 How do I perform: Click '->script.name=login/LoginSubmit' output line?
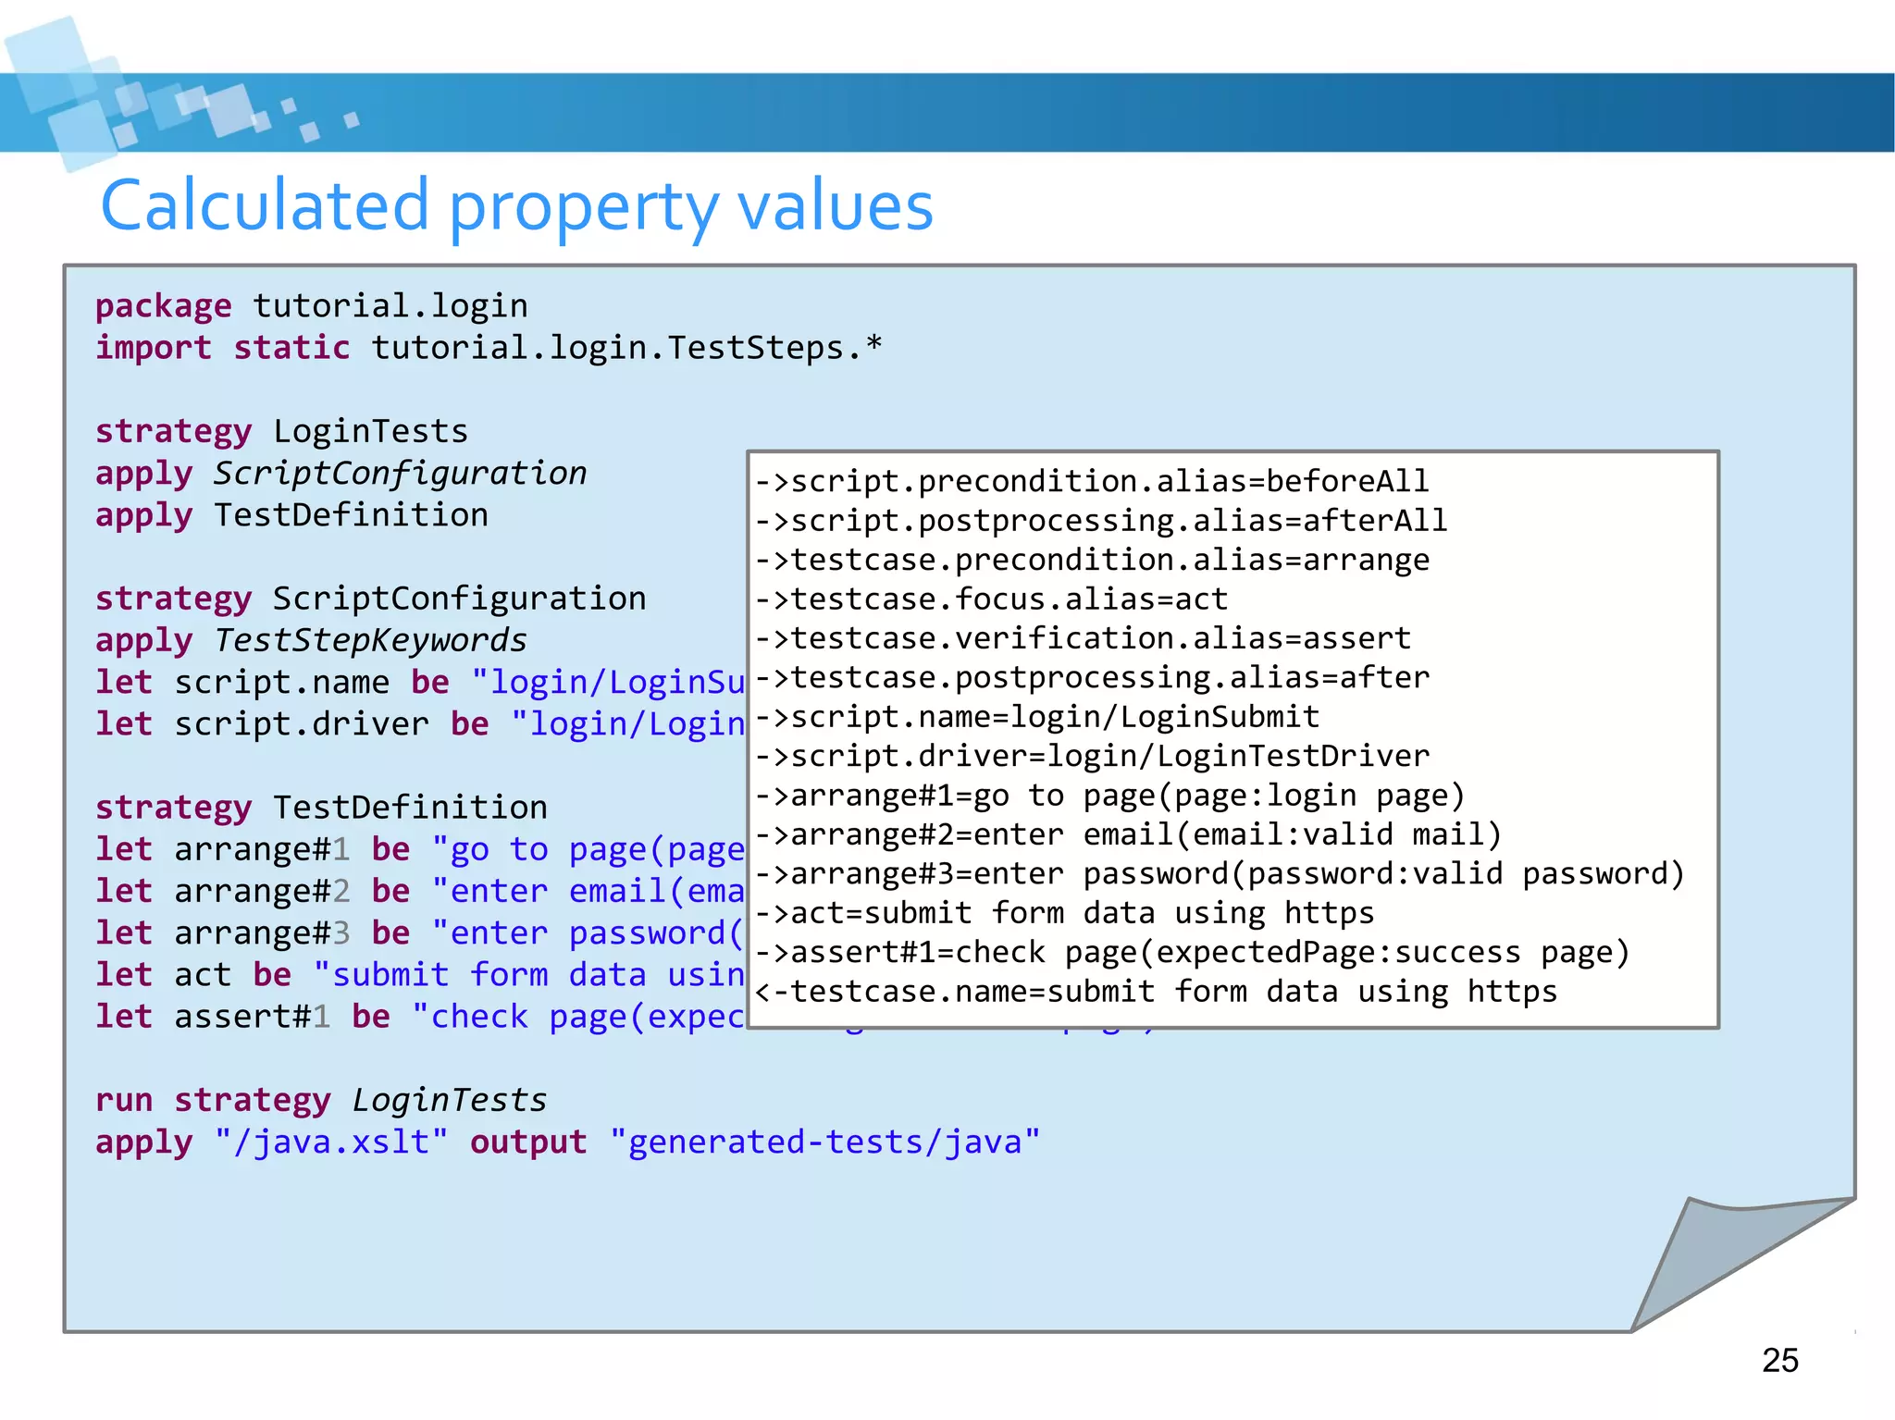click(x=1037, y=717)
